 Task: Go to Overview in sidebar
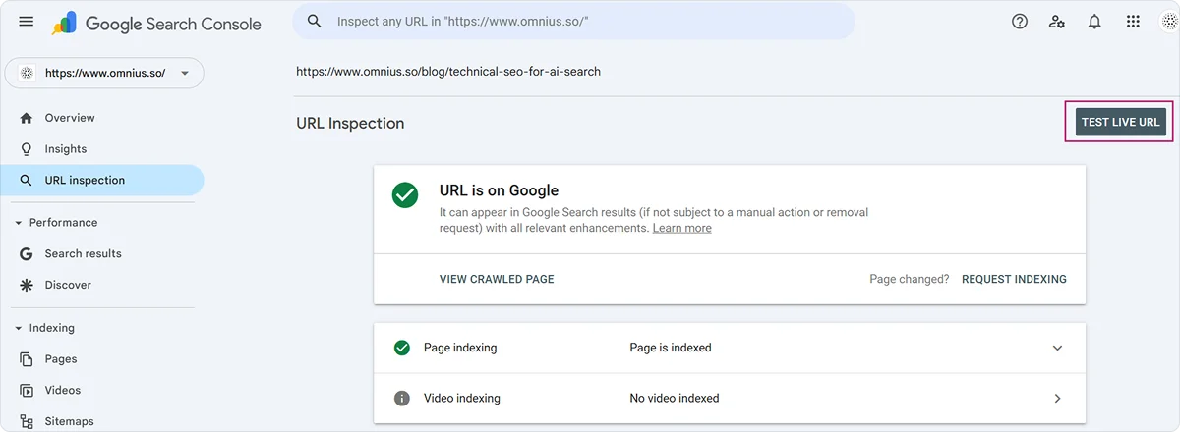[69, 118]
